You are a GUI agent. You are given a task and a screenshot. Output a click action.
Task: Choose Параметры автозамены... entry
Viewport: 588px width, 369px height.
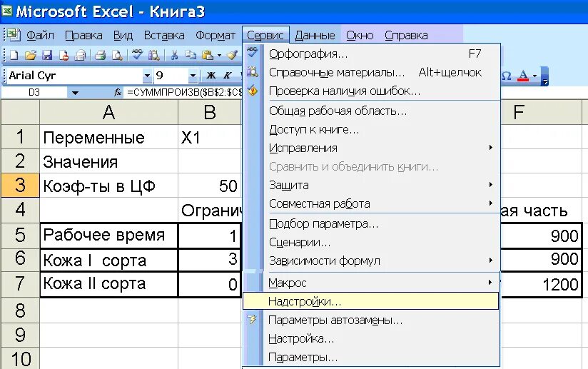(x=371, y=320)
